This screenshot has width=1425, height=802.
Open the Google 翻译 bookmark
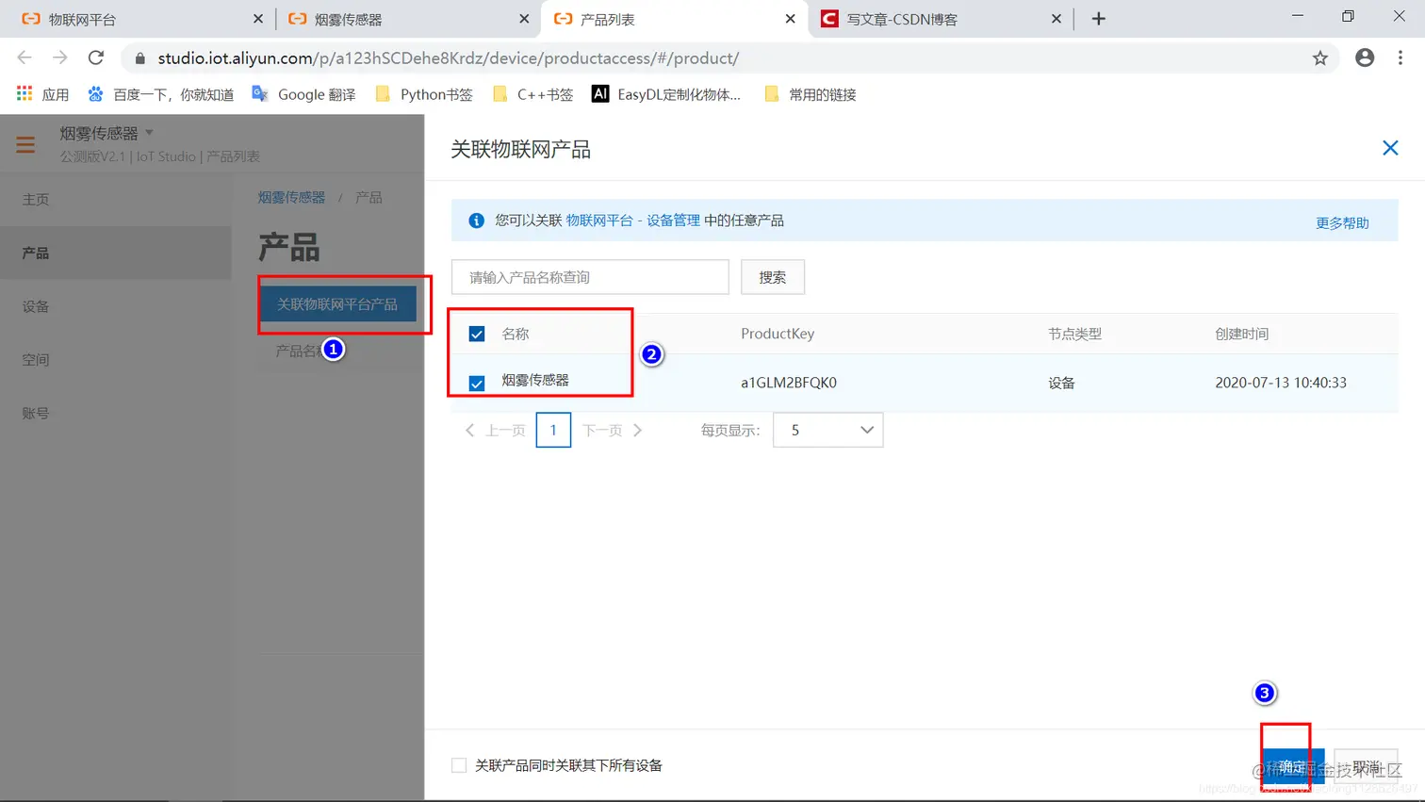click(303, 94)
